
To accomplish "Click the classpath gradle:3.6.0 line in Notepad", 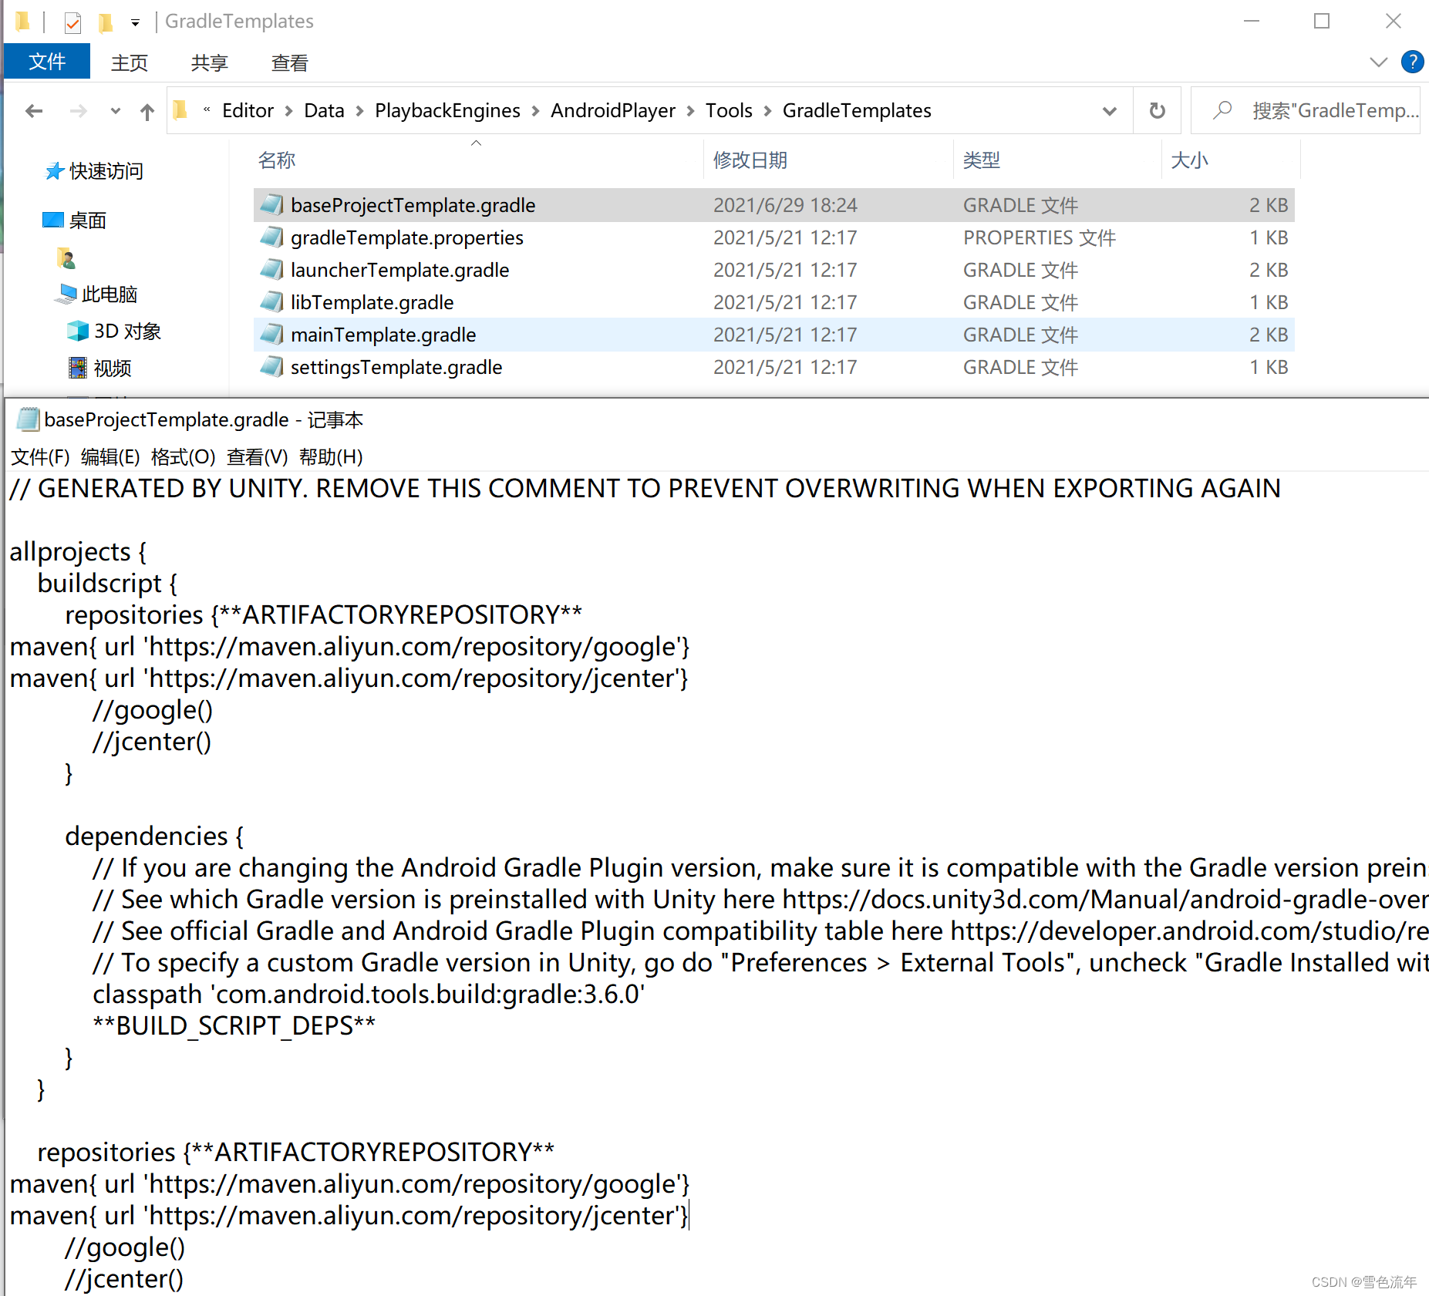I will [x=369, y=995].
